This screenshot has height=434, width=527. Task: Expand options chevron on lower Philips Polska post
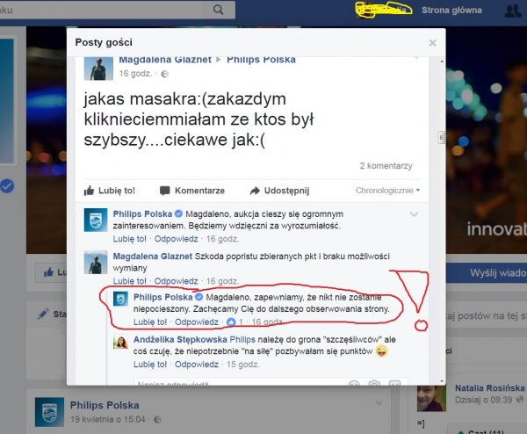tap(379, 402)
